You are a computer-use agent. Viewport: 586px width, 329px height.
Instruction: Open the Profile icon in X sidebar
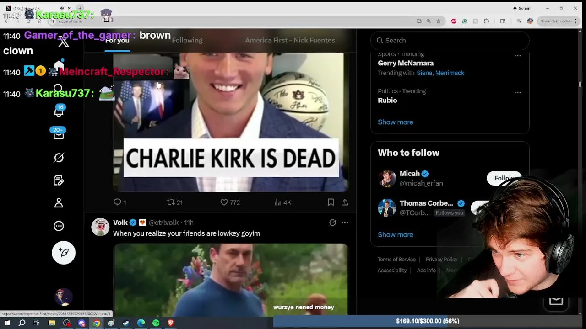59,203
